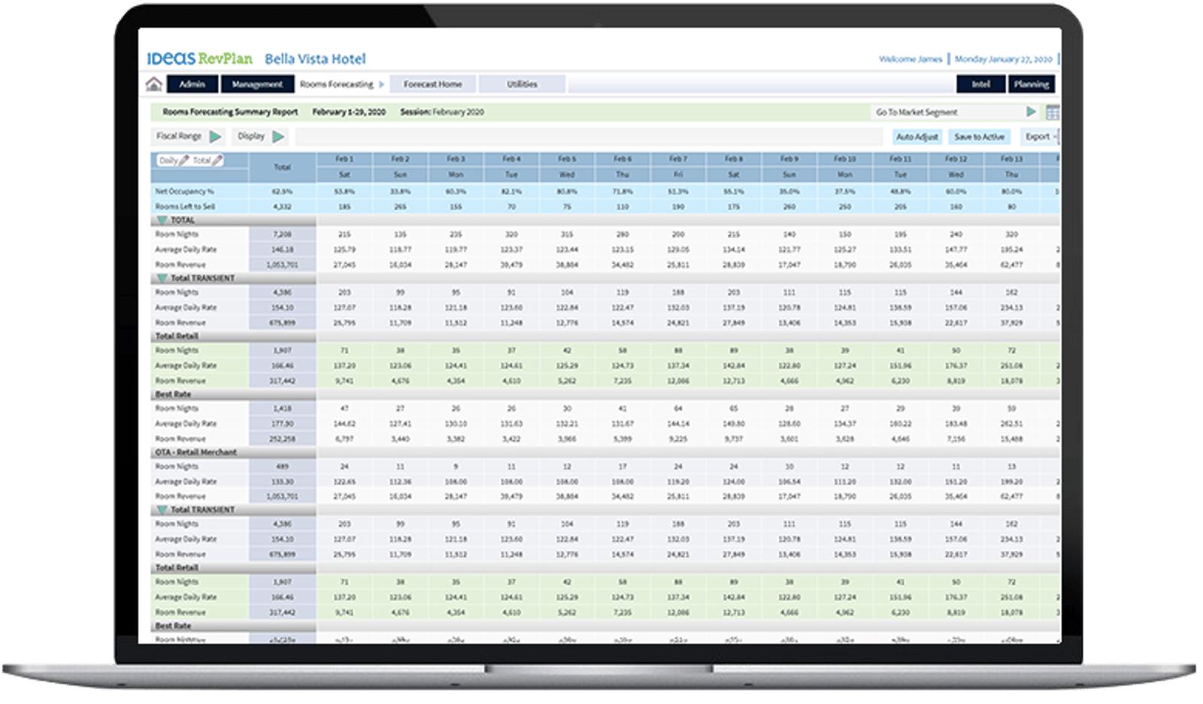Viewport: 1203px width, 704px height.
Task: Click the Auto Adjust button
Action: click(917, 137)
